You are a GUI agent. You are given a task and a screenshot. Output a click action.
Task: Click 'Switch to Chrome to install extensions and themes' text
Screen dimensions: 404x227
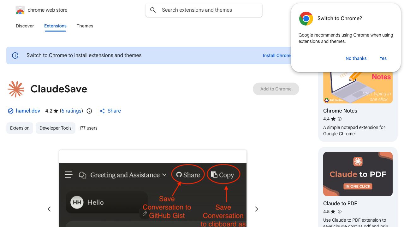click(x=84, y=55)
